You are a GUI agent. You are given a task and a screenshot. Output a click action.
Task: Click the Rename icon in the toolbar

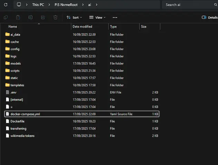click(x=30, y=18)
